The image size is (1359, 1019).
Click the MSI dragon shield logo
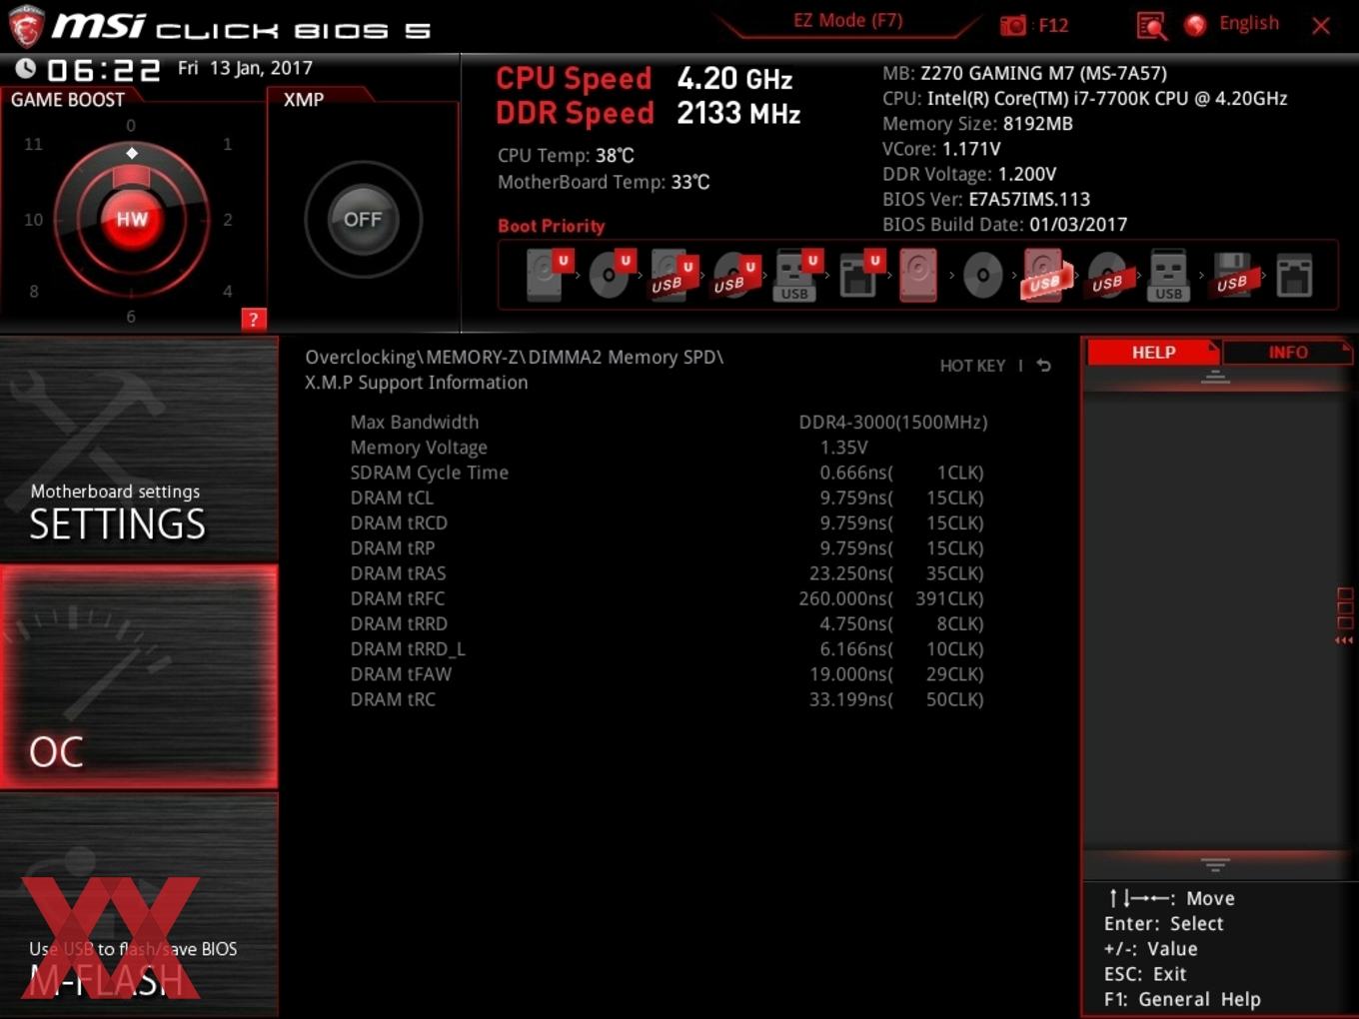coord(25,26)
